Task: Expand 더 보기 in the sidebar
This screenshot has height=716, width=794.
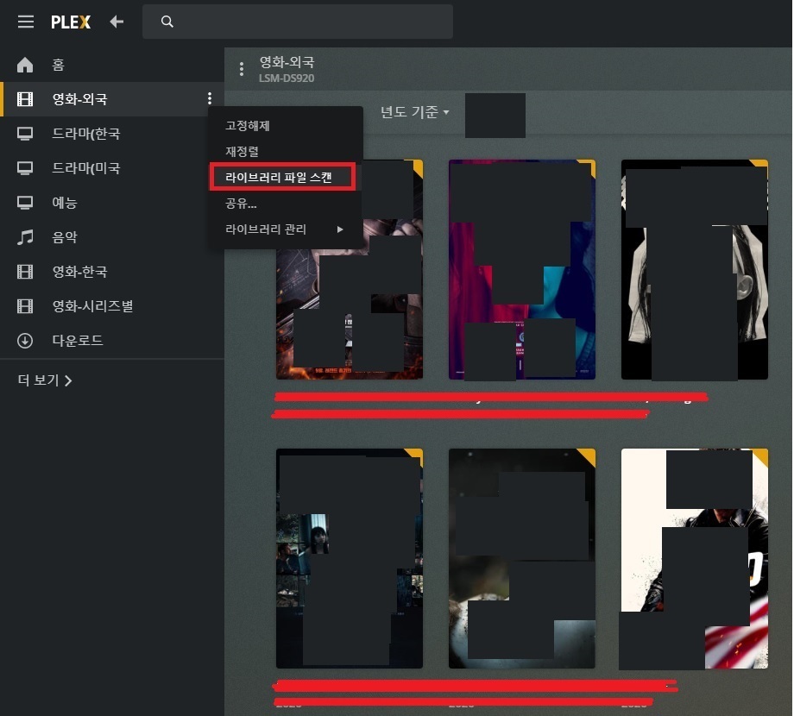Action: pyautogui.click(x=45, y=380)
